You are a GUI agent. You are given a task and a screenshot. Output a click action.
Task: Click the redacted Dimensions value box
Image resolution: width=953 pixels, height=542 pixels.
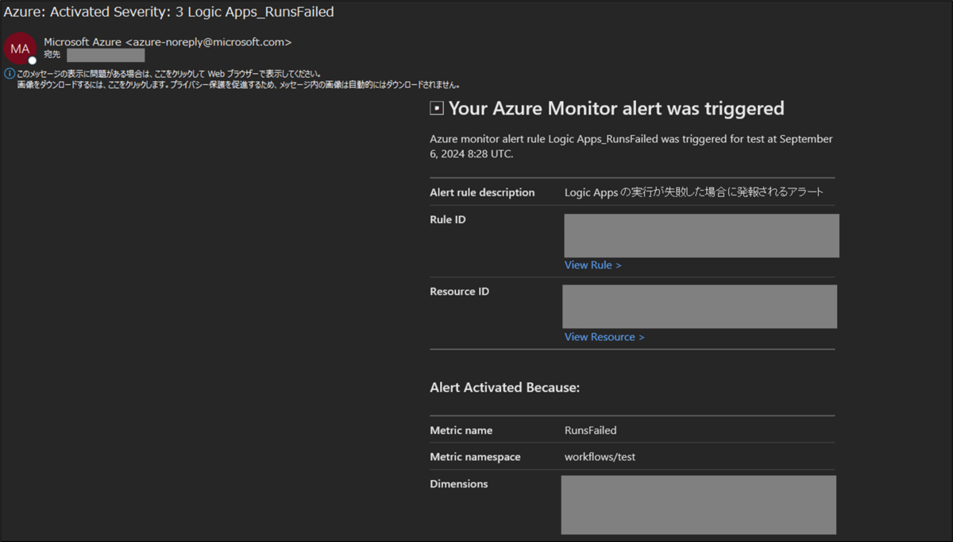click(x=698, y=505)
